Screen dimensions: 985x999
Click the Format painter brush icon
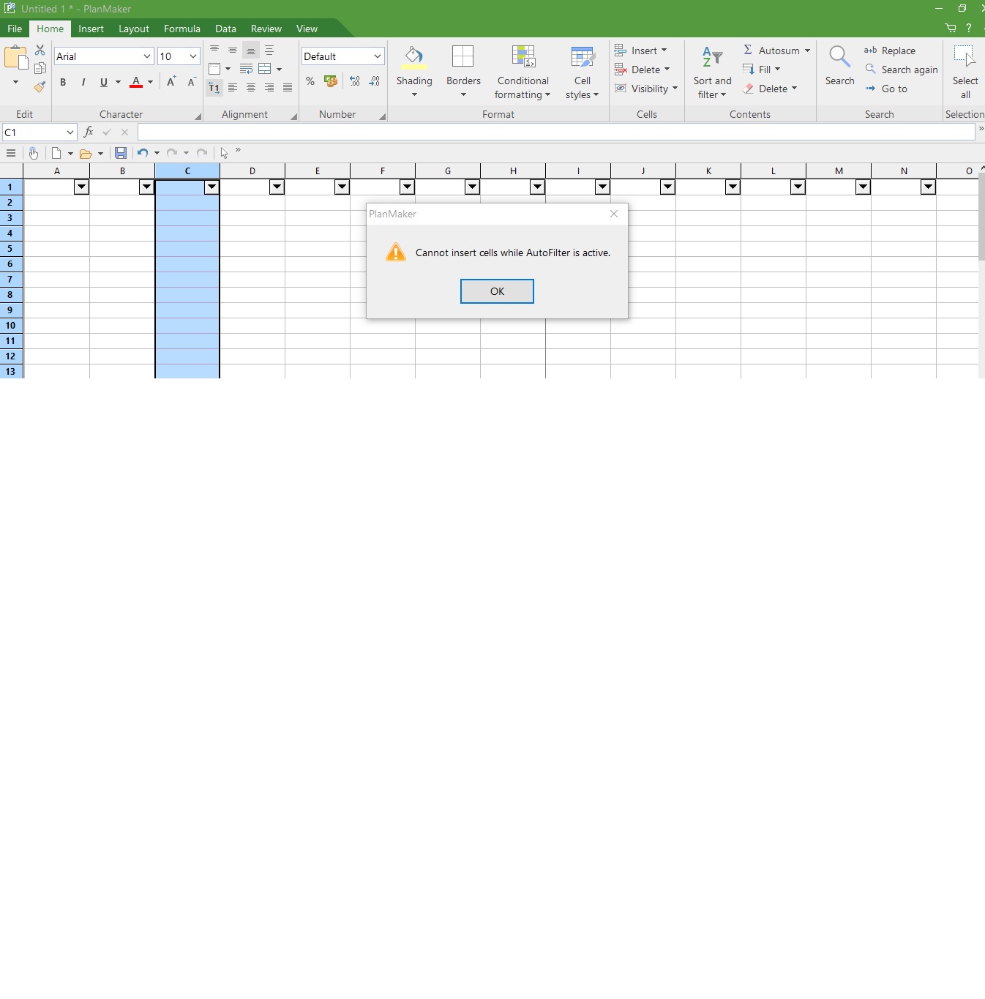[40, 86]
